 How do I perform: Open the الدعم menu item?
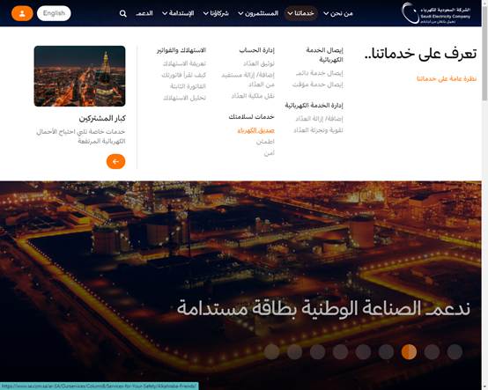pos(144,13)
